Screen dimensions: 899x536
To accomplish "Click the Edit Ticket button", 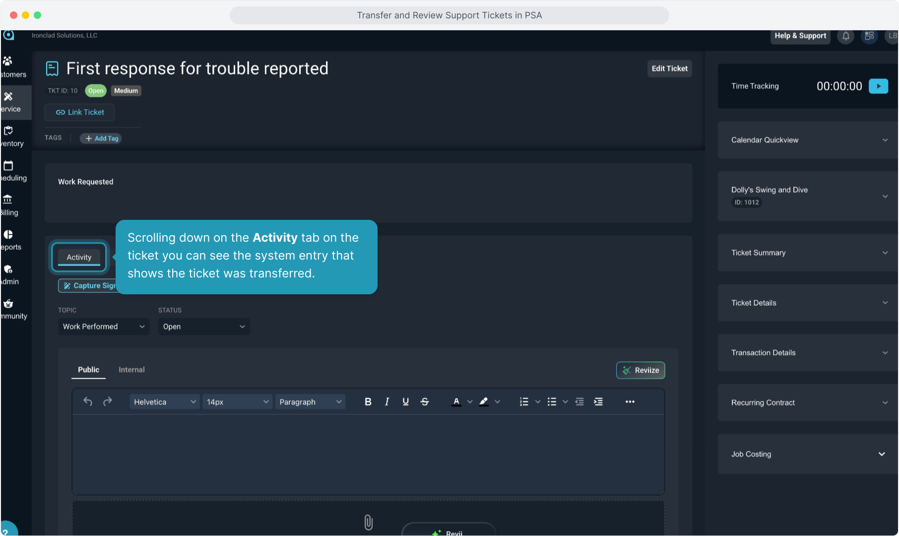I will [669, 68].
